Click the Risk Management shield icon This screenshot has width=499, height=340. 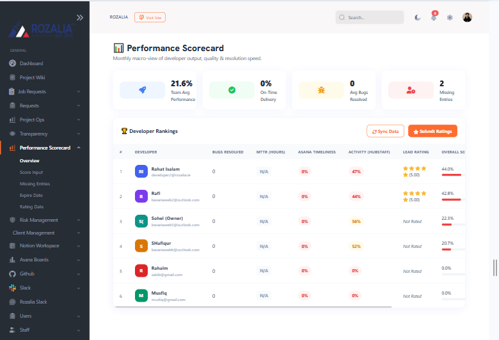pyautogui.click(x=12, y=220)
